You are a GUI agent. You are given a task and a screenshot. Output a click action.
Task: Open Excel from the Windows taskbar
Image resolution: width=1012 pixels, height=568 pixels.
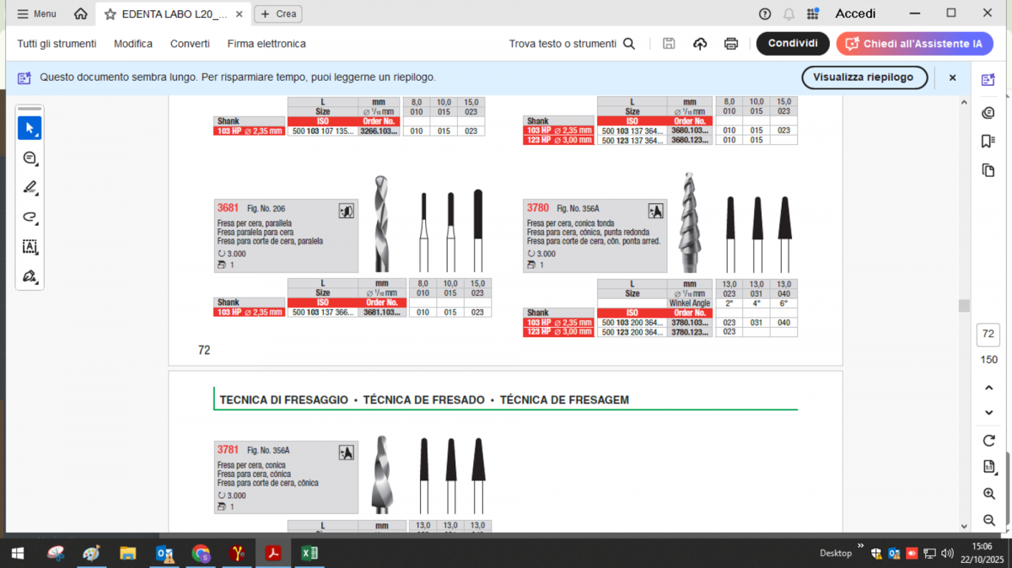[310, 553]
